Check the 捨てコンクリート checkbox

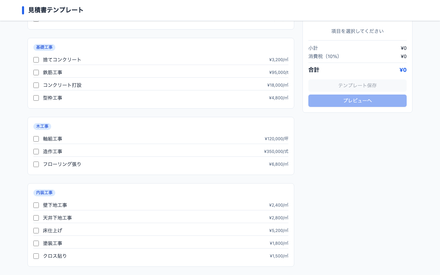click(x=36, y=60)
